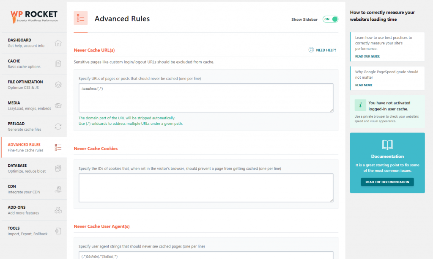Click the wildcard hint text under URL box
The width and height of the screenshot is (433, 259).
(x=131, y=124)
